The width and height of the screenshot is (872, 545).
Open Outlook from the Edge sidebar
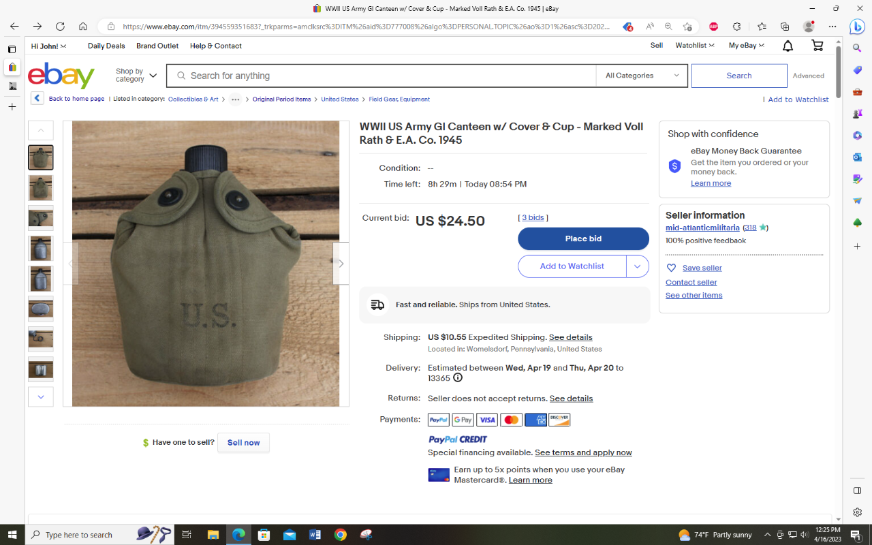[x=857, y=157]
